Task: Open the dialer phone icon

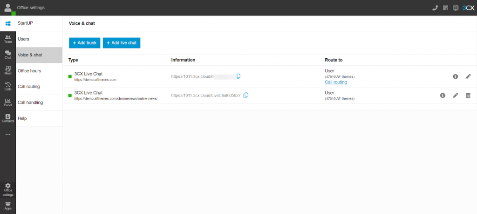Action: tap(435, 8)
